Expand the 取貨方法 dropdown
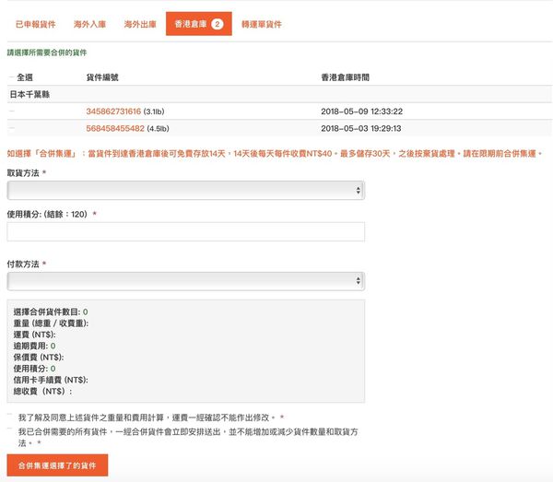Image resolution: width=553 pixels, height=482 pixels. point(185,190)
